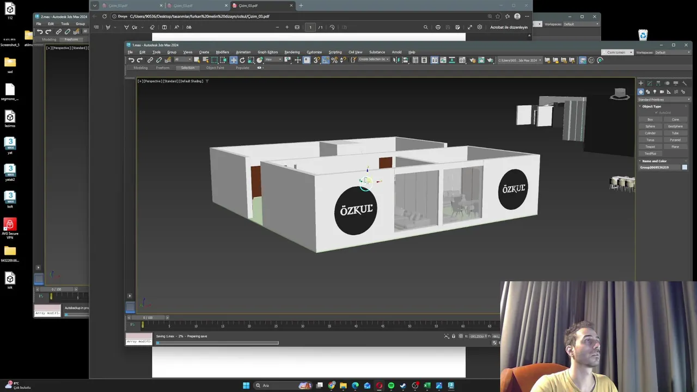Select the Helpers category icon

pos(669,91)
